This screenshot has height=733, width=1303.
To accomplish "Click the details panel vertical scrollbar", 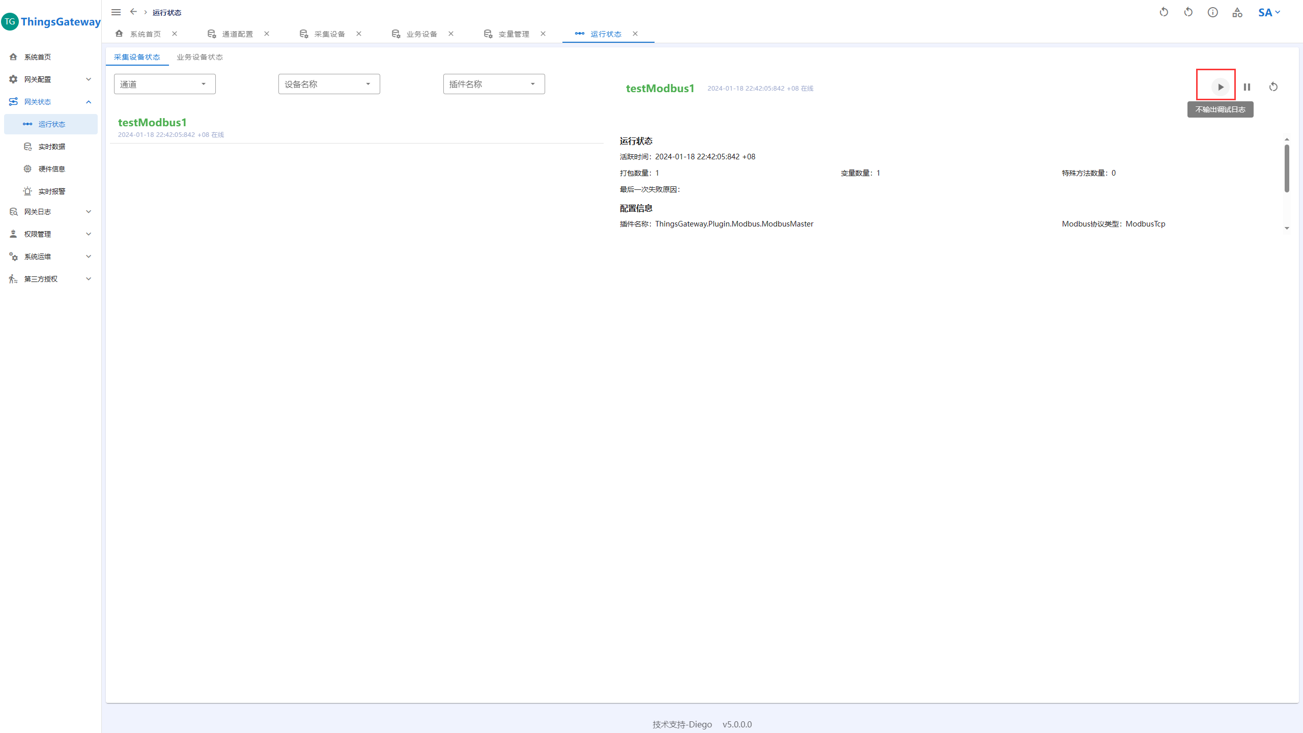I will pyautogui.click(x=1286, y=168).
